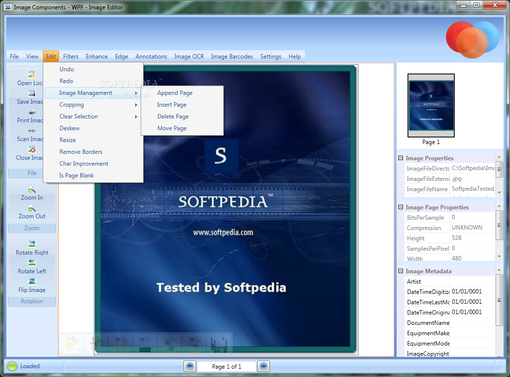
Task: Open the Filters menu
Action: [71, 56]
